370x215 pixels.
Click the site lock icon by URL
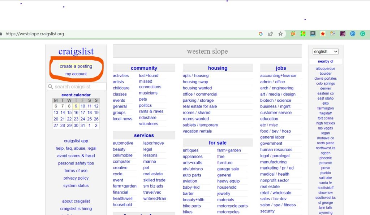point(1,34)
